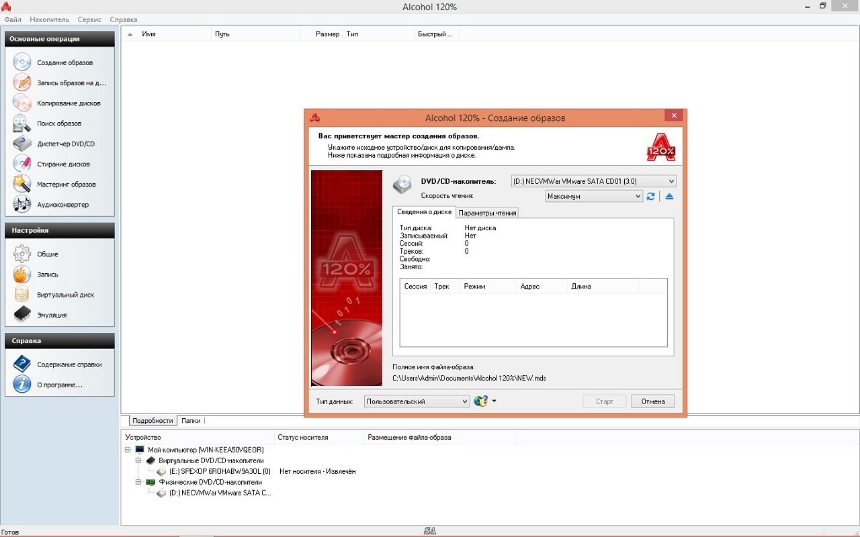This screenshot has height=537, width=860.
Task: Open the Сервис menu
Action: coord(89,19)
